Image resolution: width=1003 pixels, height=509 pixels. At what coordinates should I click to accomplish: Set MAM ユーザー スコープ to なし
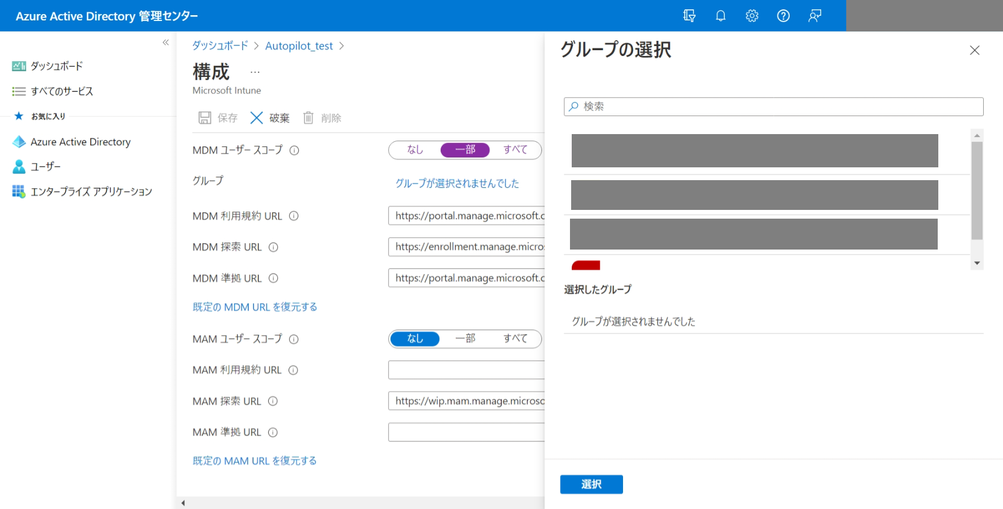coord(415,339)
